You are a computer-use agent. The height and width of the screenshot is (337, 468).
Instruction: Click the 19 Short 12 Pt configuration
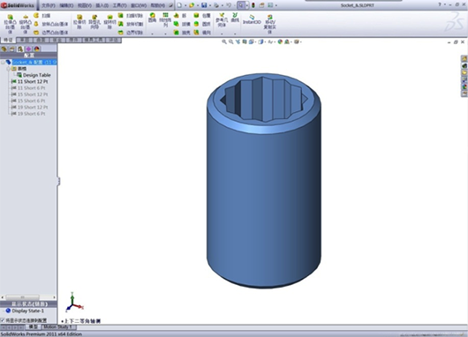pyautogui.click(x=29, y=107)
